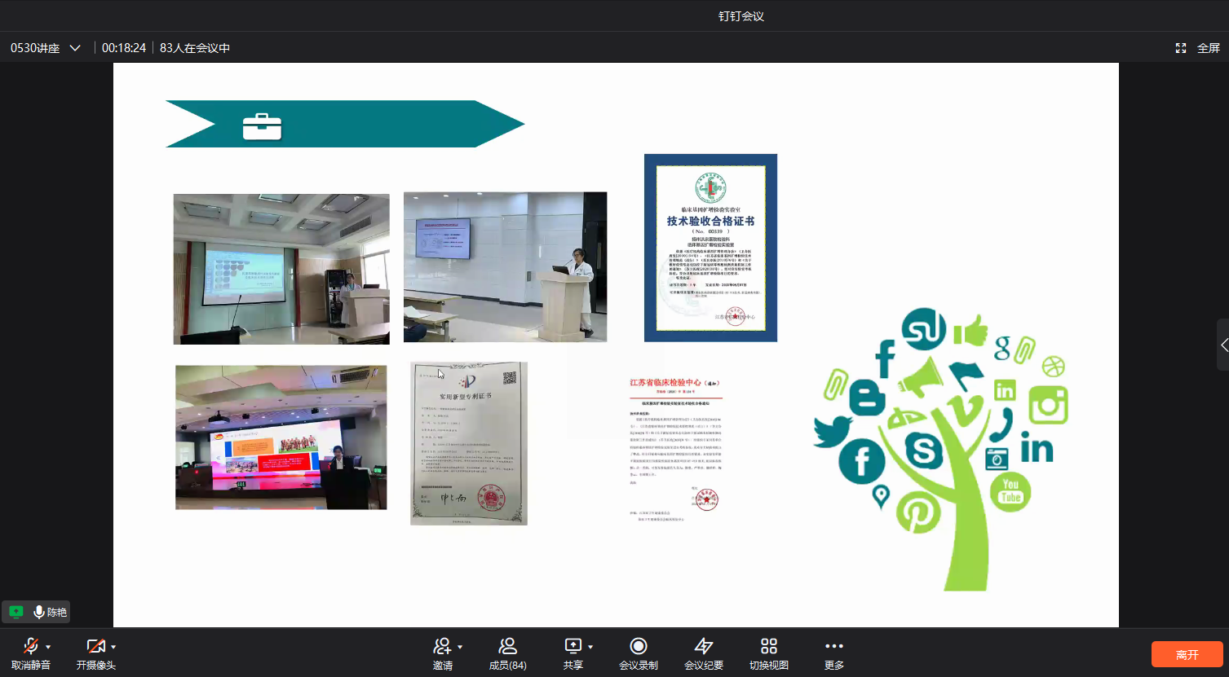Open the invite (邀请) icon
The height and width of the screenshot is (677, 1229).
442,647
